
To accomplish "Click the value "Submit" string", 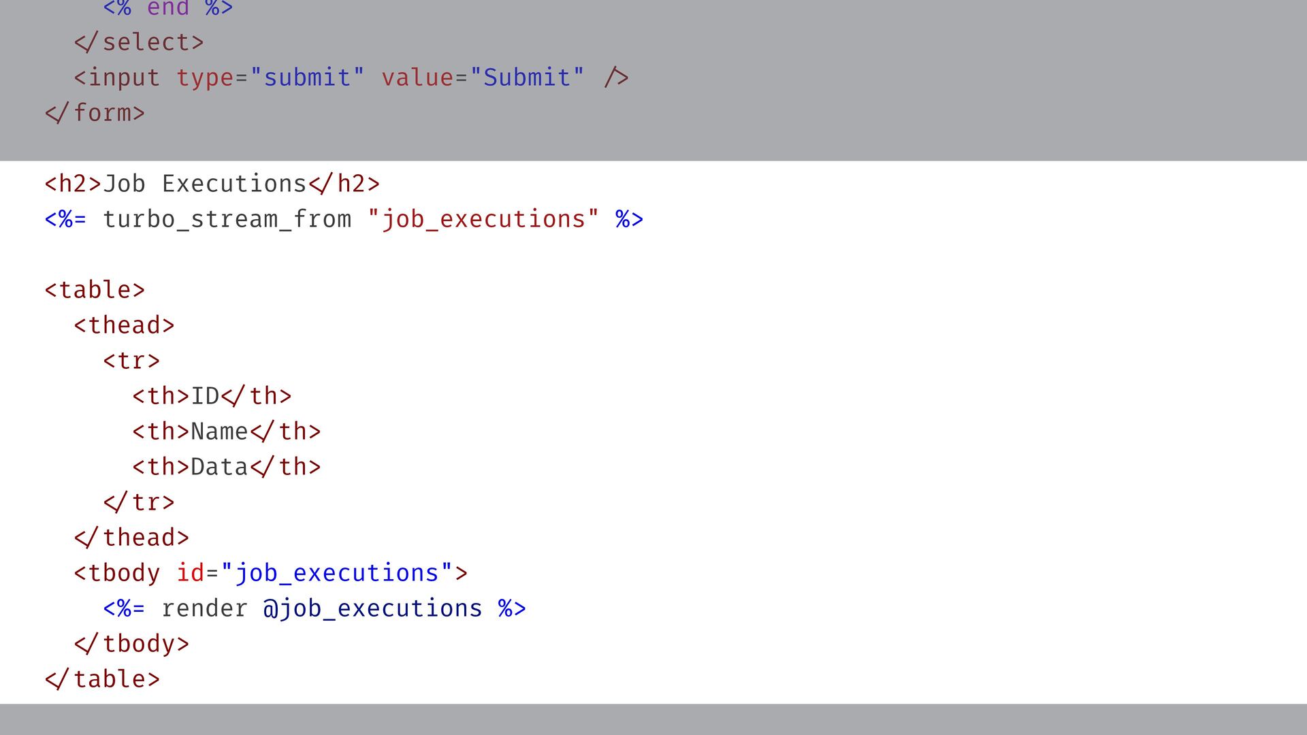I will tap(527, 78).
